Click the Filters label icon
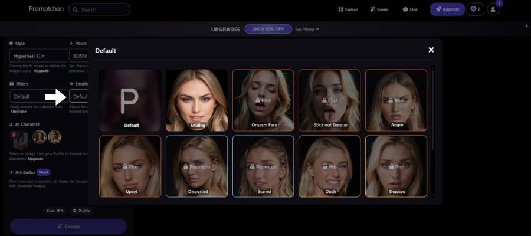 (11, 84)
